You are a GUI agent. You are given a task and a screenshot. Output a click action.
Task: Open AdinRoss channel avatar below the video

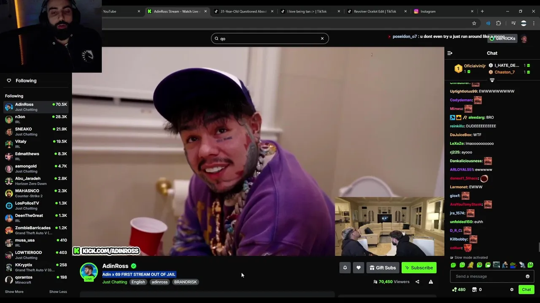(89, 272)
